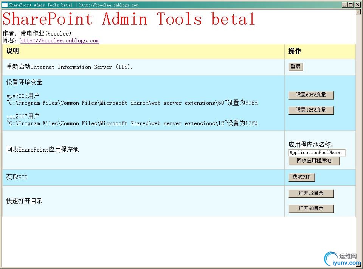
Task: Click the SharePoint Admin Tools beta1 heading
Action: coord(129,19)
